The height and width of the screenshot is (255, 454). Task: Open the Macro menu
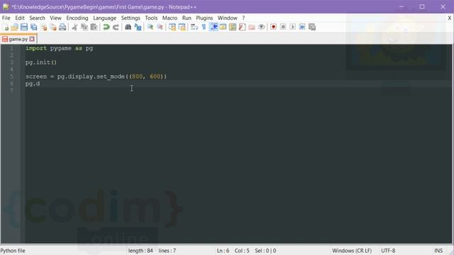(x=170, y=18)
